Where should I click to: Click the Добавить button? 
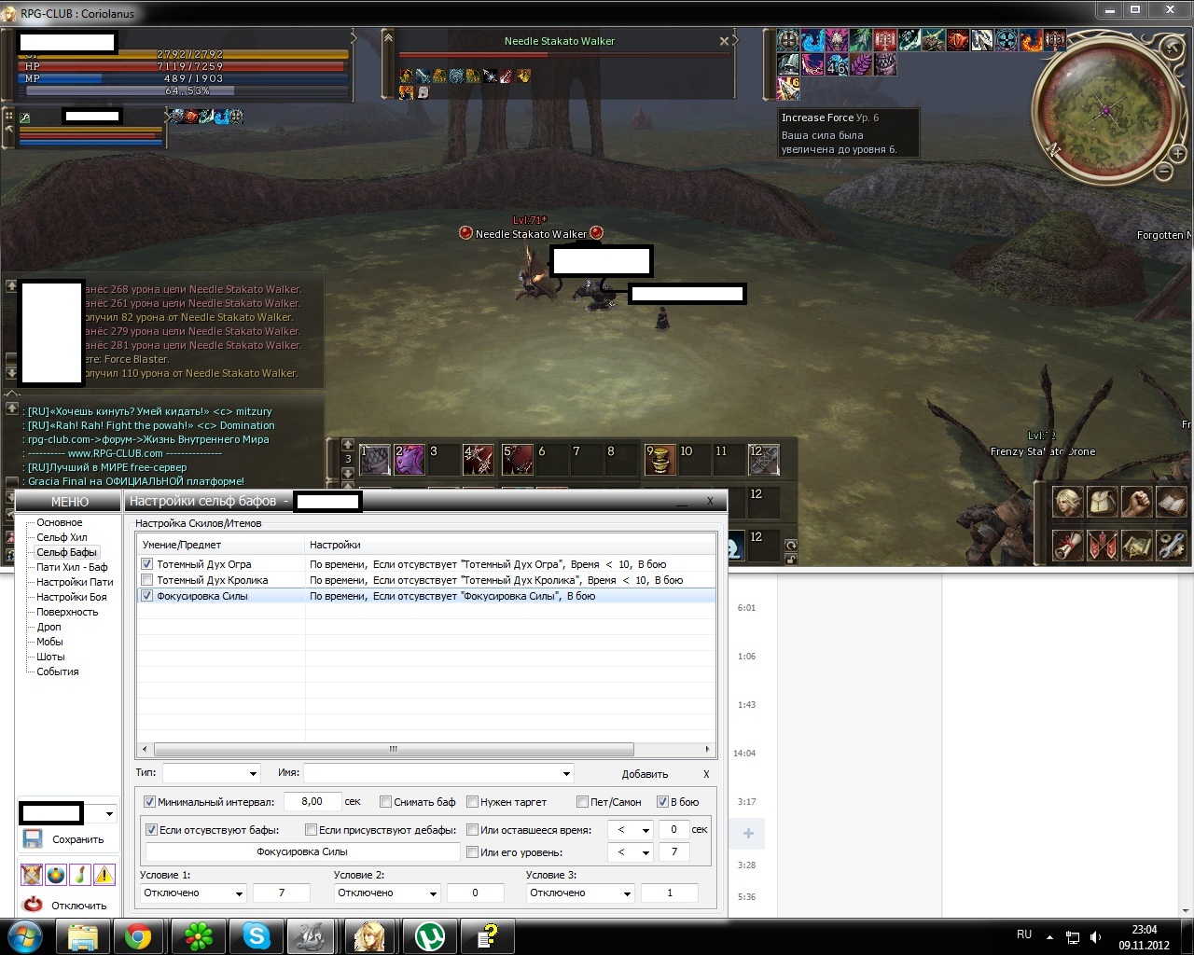pyautogui.click(x=645, y=774)
